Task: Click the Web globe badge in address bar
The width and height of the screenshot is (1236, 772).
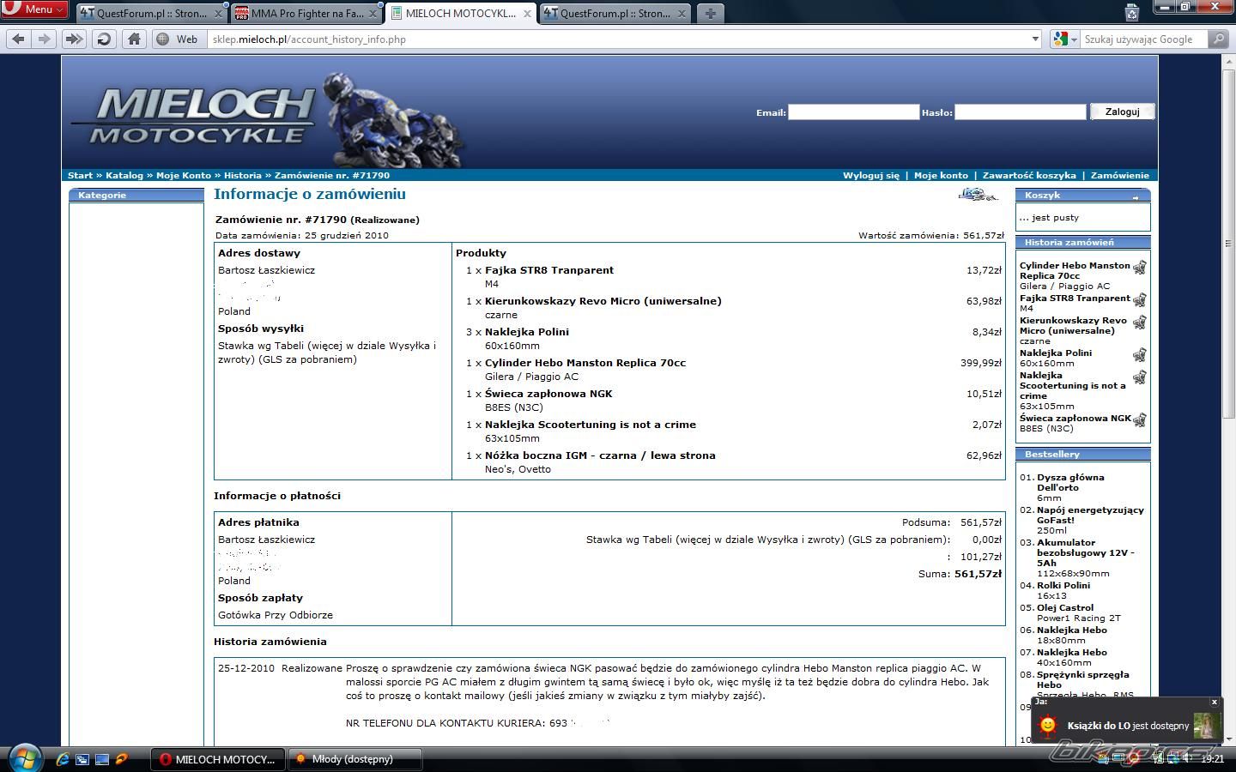Action: pyautogui.click(x=178, y=39)
